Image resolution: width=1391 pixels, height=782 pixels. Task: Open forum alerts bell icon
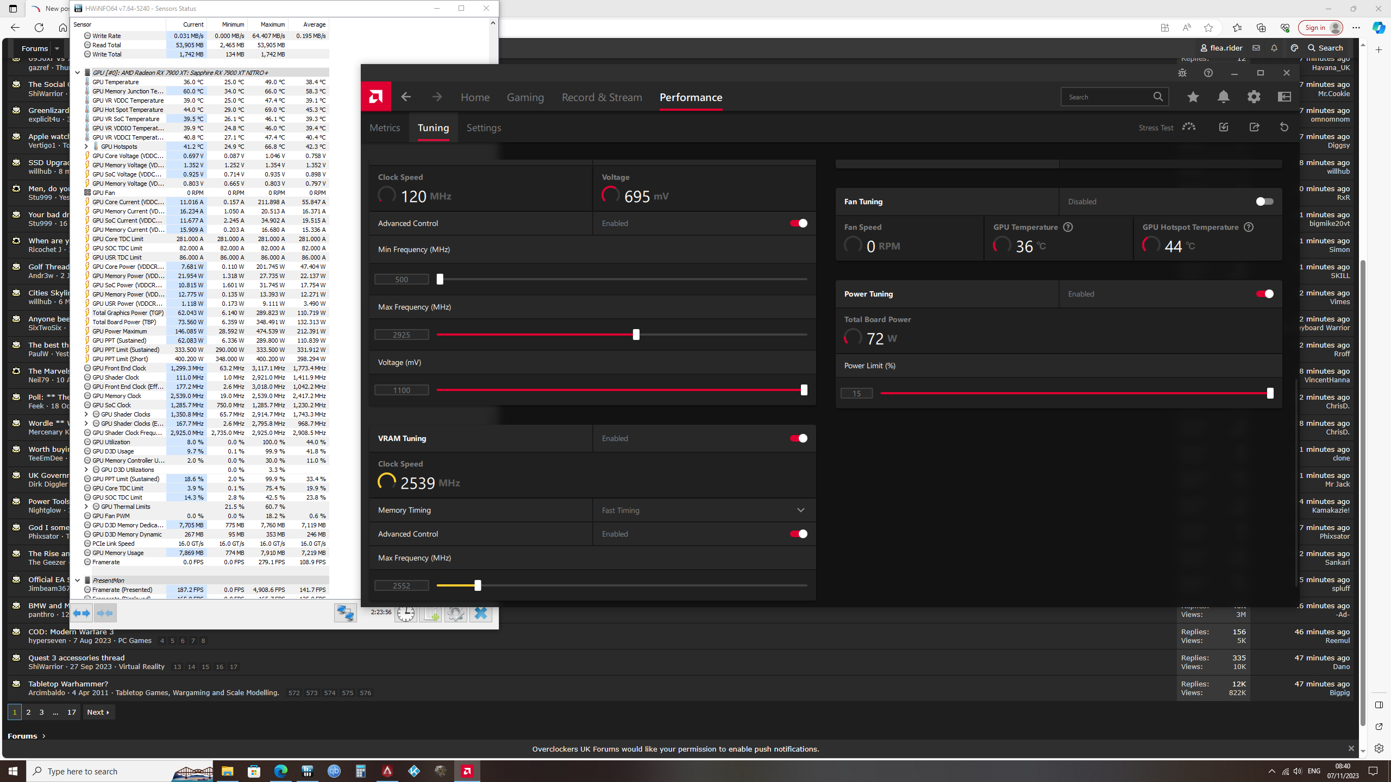1274,48
